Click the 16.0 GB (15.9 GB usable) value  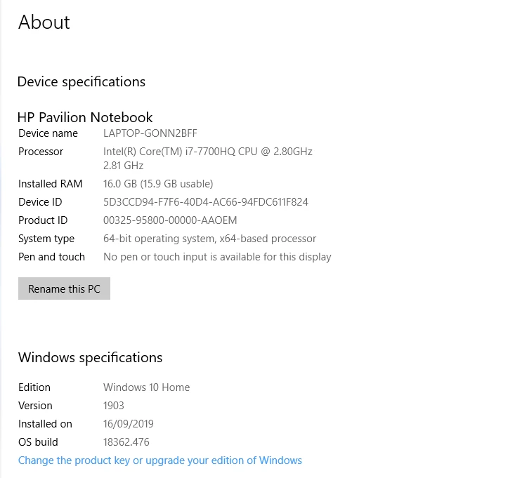[x=158, y=184]
